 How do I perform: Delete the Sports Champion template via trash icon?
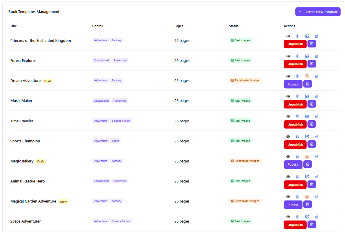pyautogui.click(x=312, y=144)
